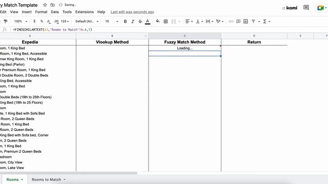Click the merge cells icon
Image resolution: width=328 pixels, height=184 pixels.
point(173,21)
